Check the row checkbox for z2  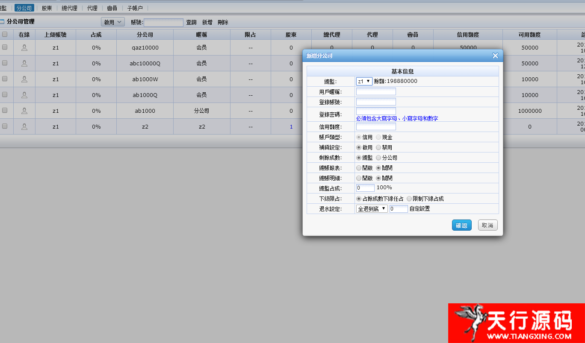tap(5, 126)
